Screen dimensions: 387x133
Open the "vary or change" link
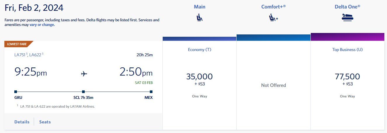pos(42,25)
